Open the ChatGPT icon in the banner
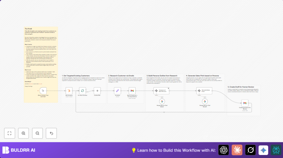 [x=224, y=150]
